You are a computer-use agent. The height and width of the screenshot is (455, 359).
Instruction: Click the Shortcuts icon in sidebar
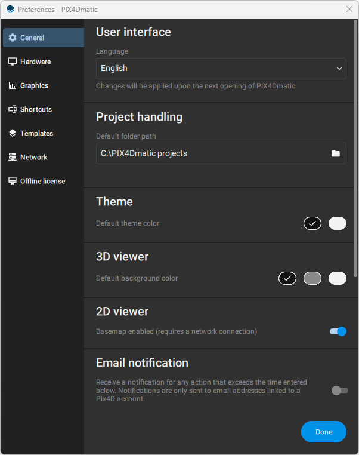pyautogui.click(x=13, y=109)
